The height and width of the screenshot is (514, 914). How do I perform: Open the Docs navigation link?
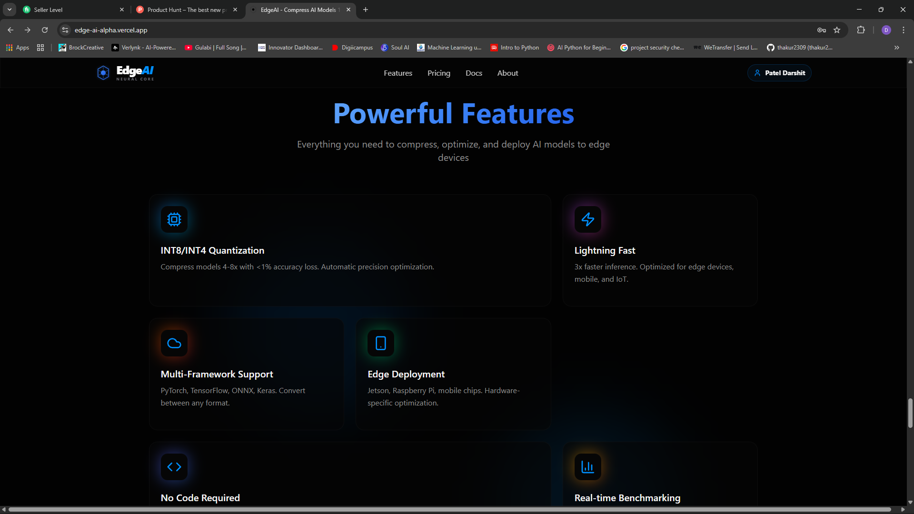[x=474, y=73]
